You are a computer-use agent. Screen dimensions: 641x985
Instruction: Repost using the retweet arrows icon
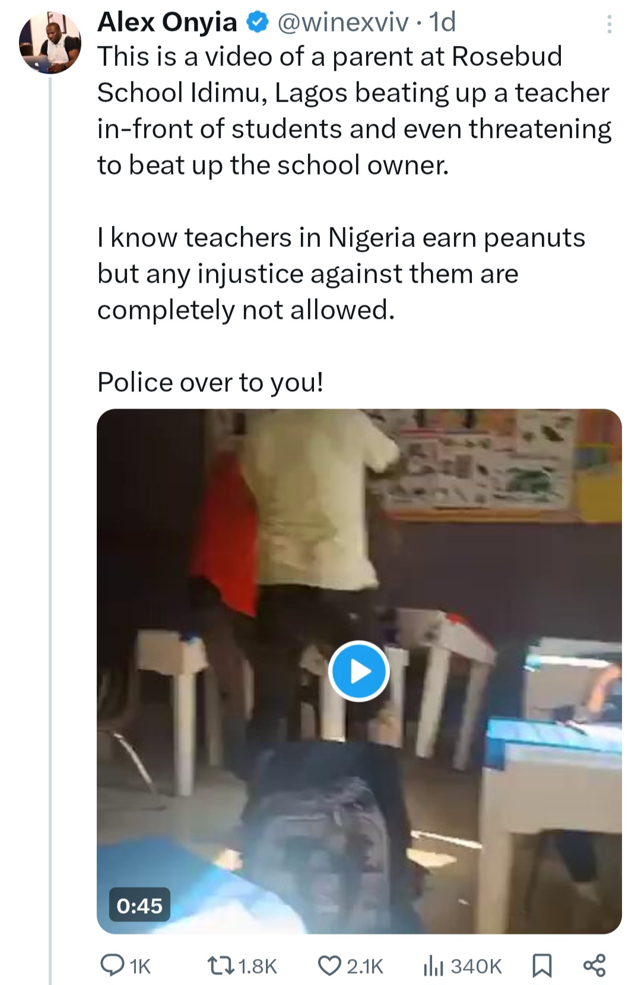click(x=220, y=965)
